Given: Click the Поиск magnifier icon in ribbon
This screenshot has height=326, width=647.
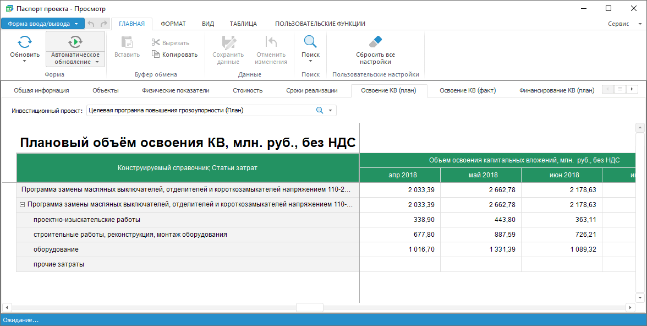Looking at the screenshot, I should click(310, 42).
